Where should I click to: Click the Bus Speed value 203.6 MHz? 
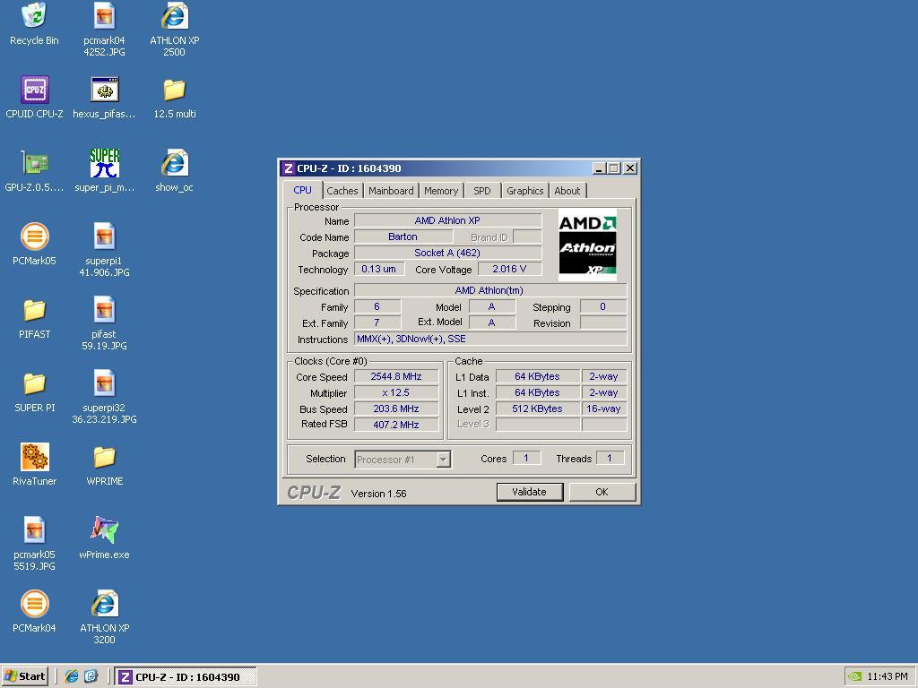(396, 408)
